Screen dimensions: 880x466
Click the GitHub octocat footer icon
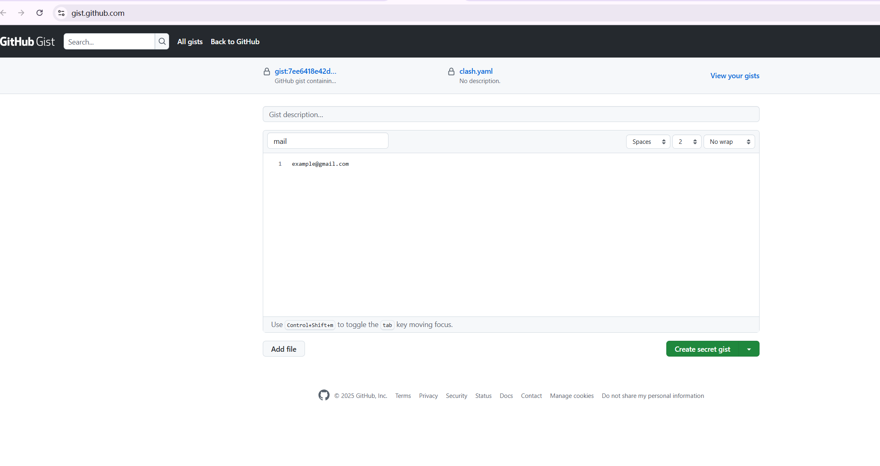[324, 395]
